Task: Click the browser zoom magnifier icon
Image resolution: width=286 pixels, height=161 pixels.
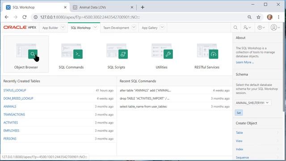Action: [x=249, y=17]
